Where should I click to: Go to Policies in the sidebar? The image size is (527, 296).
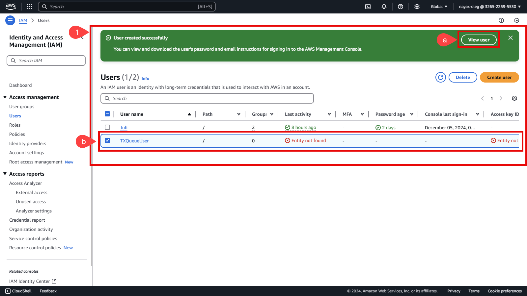point(17,134)
